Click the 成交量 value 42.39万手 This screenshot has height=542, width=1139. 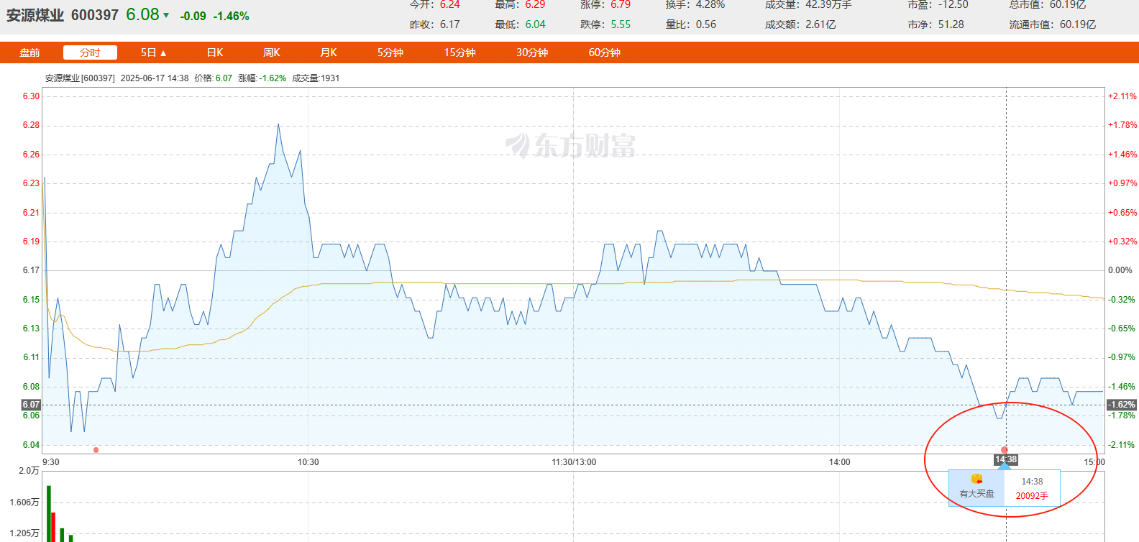[828, 4]
